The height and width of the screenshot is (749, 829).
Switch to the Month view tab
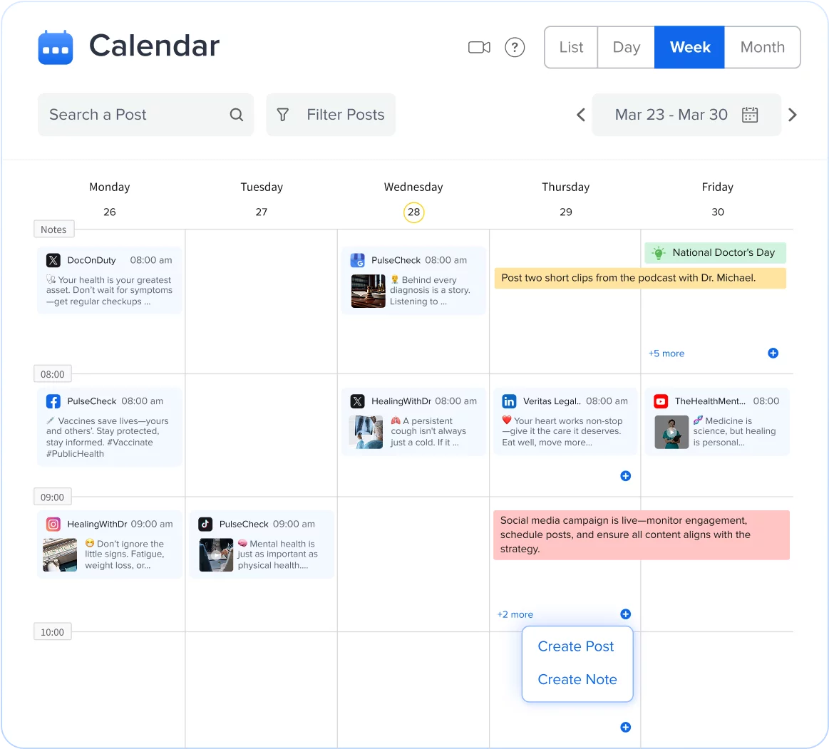point(762,47)
